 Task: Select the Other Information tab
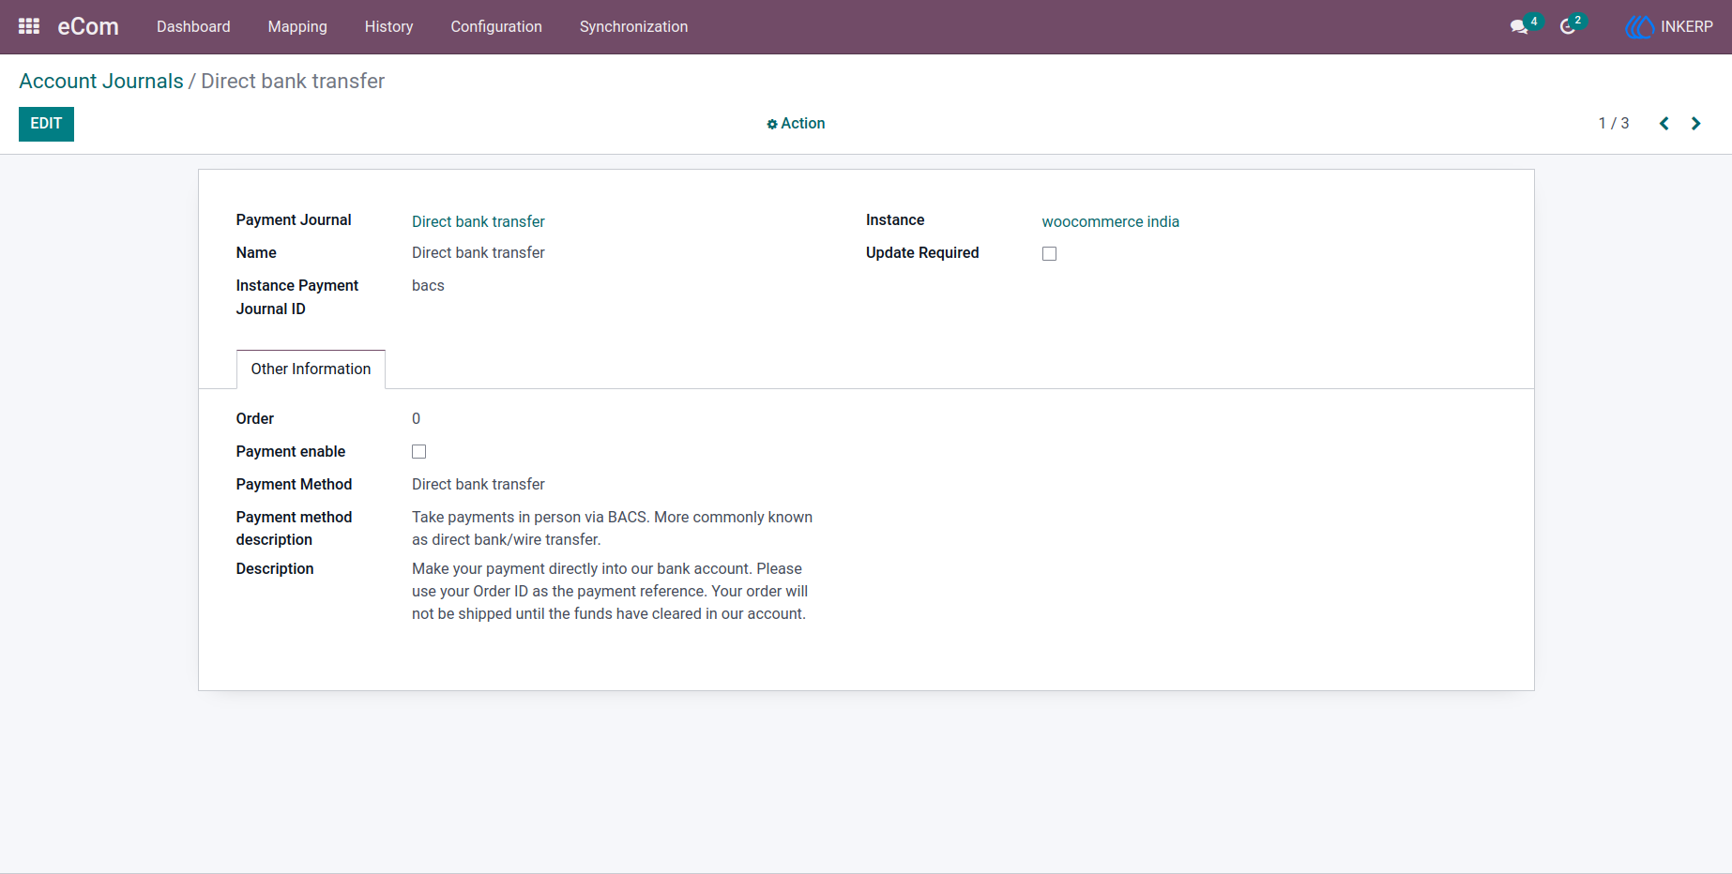(311, 369)
